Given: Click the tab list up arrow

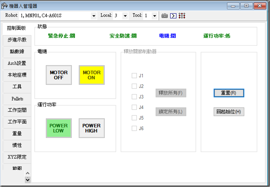Looking at the screenshot, I should [28, 173].
